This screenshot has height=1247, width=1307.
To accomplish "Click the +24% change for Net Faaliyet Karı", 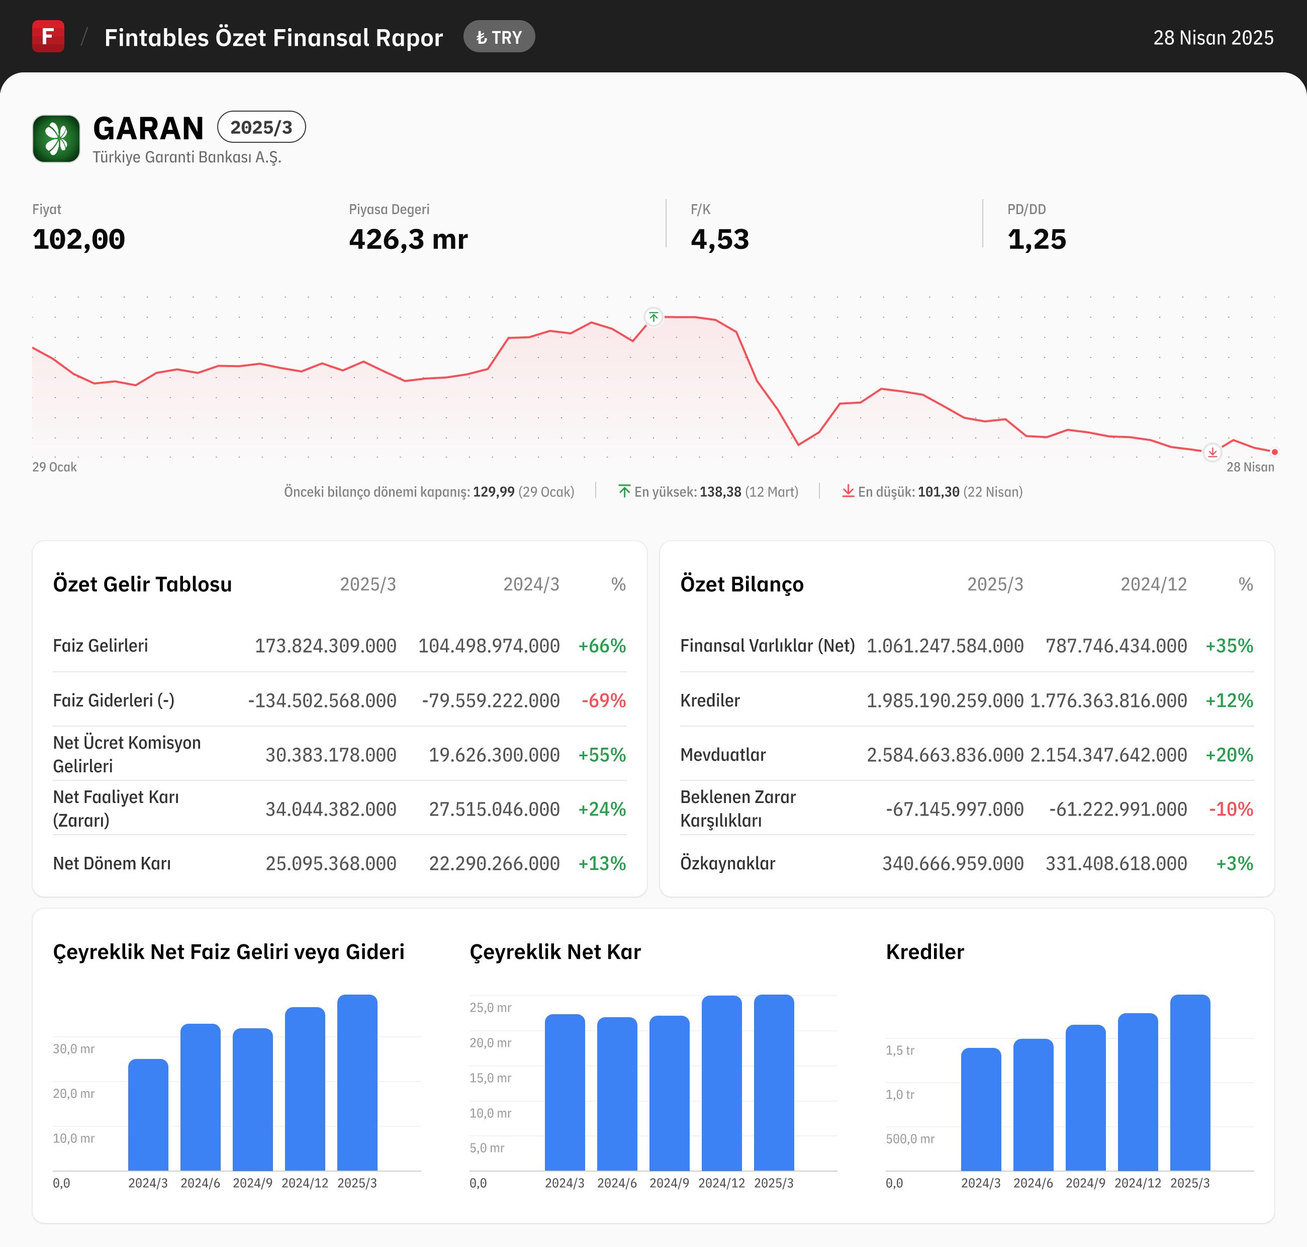I will tap(602, 809).
